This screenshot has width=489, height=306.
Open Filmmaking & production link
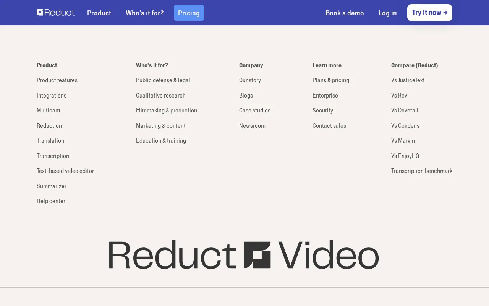pos(167,111)
